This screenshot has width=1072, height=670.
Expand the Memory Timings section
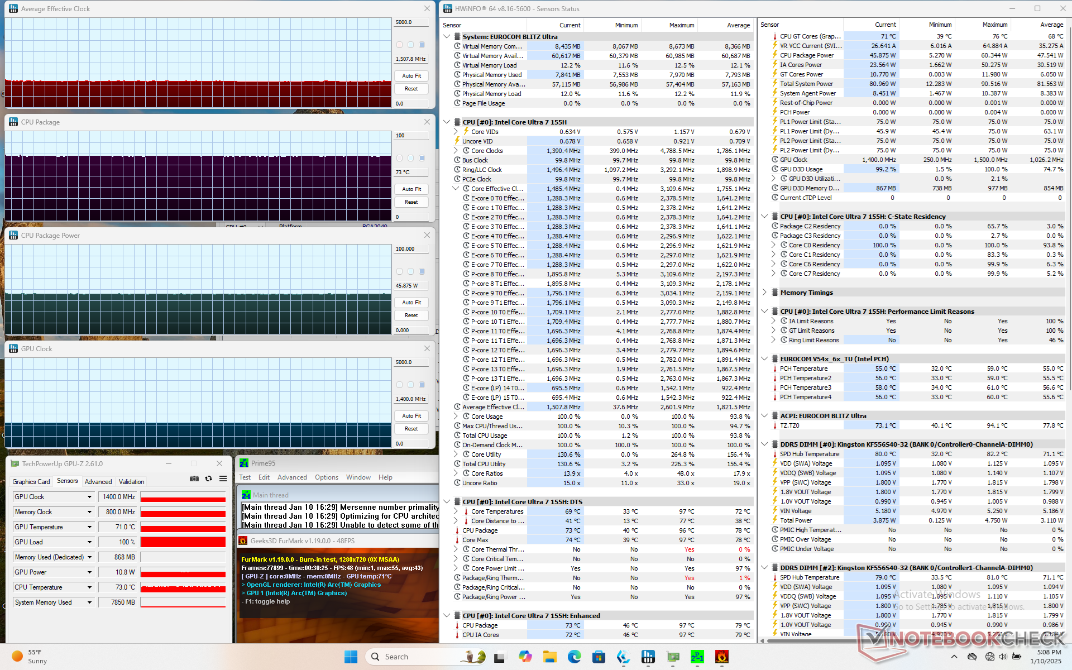pyautogui.click(x=764, y=293)
